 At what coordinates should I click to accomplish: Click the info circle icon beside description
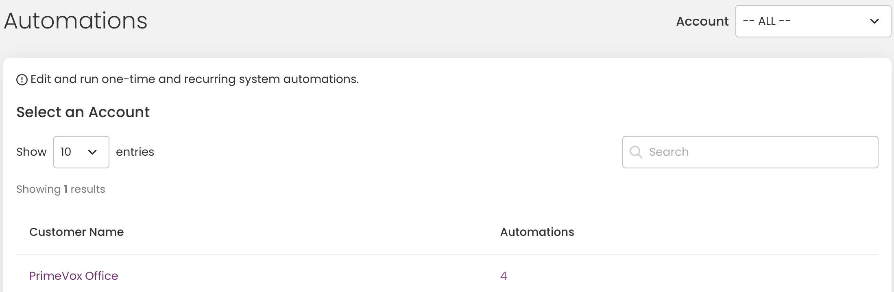(x=22, y=80)
